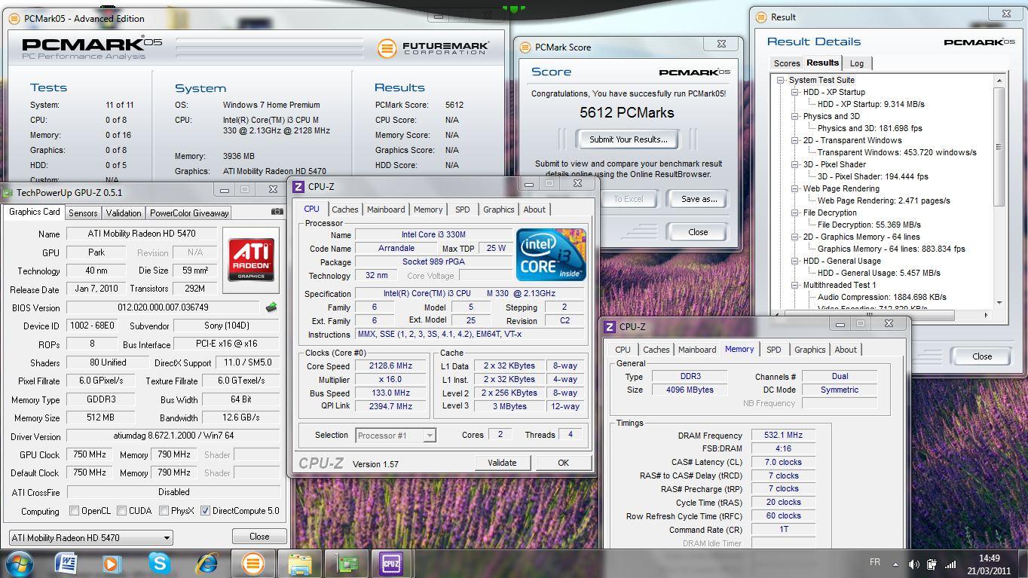Click the Result window title icon

tap(760, 17)
